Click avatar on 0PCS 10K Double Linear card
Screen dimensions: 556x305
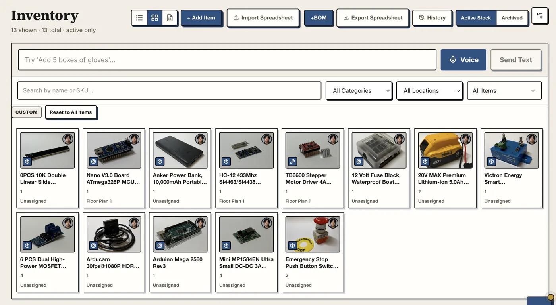point(68,139)
